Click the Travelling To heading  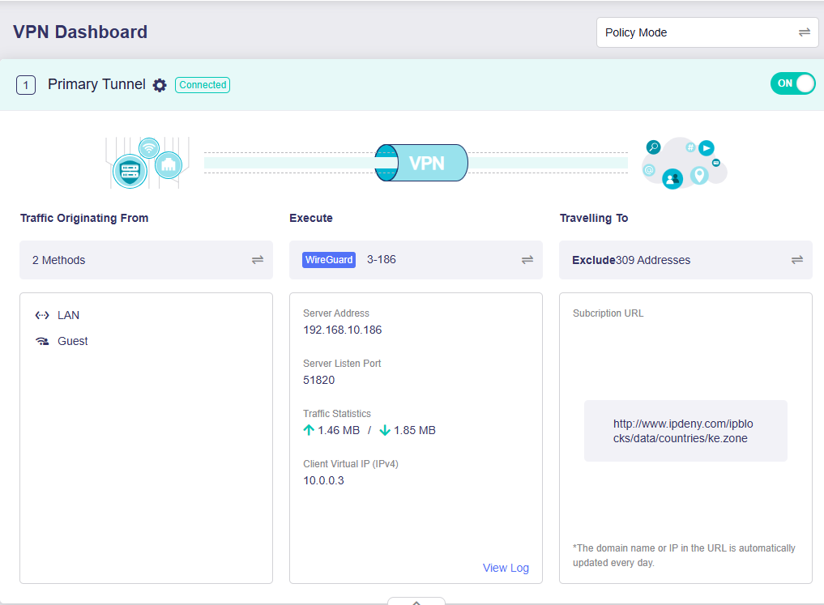(594, 218)
